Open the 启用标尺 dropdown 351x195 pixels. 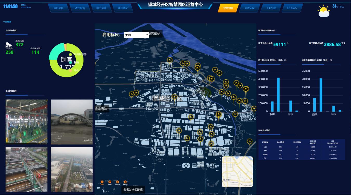136,35
